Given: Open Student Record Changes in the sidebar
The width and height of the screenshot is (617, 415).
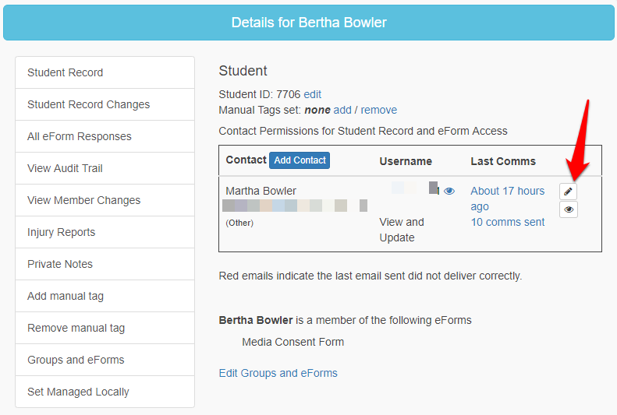Looking at the screenshot, I should (105, 104).
